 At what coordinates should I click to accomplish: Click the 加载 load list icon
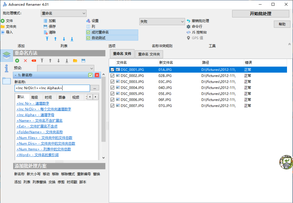(45, 21)
